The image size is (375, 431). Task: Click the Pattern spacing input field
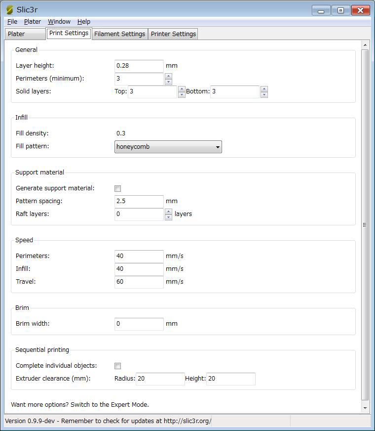point(139,201)
